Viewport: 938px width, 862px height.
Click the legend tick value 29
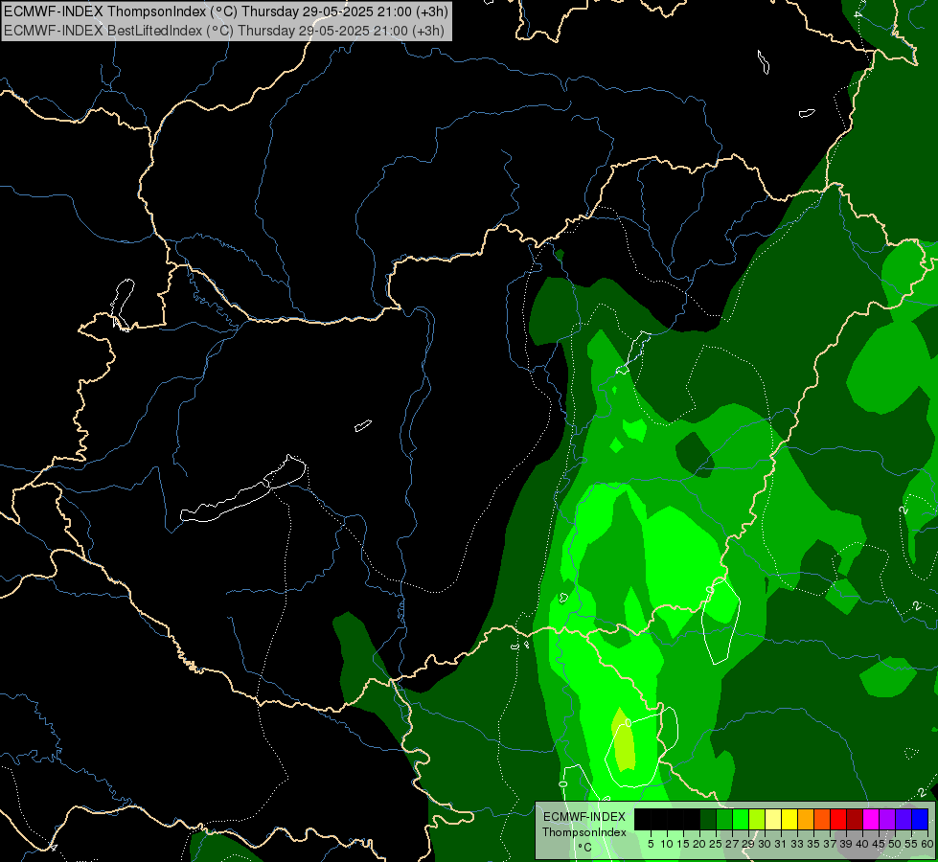(x=748, y=844)
